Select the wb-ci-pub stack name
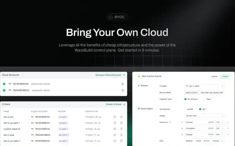 [x=9, y=135]
